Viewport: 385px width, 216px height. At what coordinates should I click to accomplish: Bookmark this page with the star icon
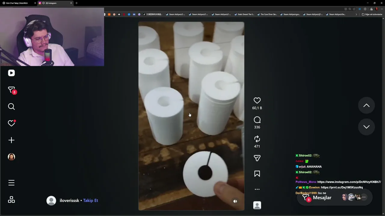tap(354, 9)
